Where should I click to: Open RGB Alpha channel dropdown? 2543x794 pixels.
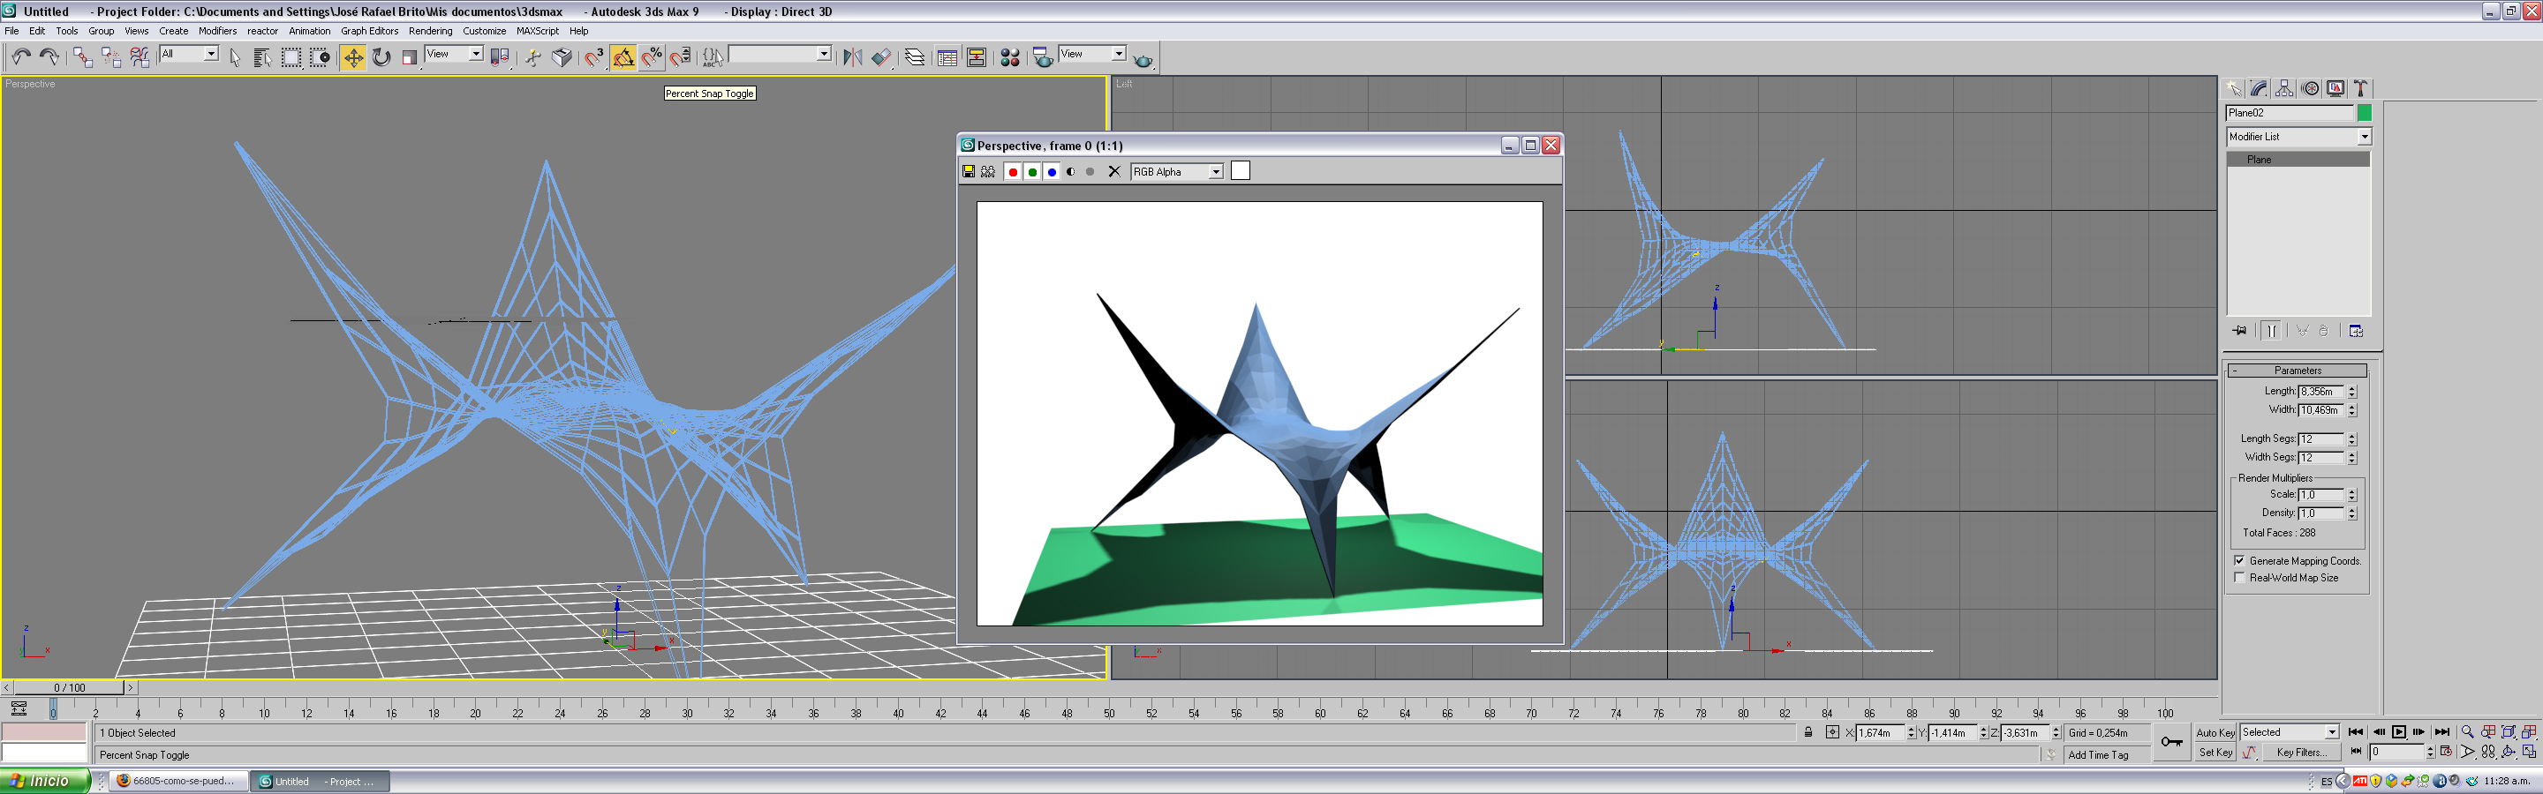pyautogui.click(x=1177, y=172)
